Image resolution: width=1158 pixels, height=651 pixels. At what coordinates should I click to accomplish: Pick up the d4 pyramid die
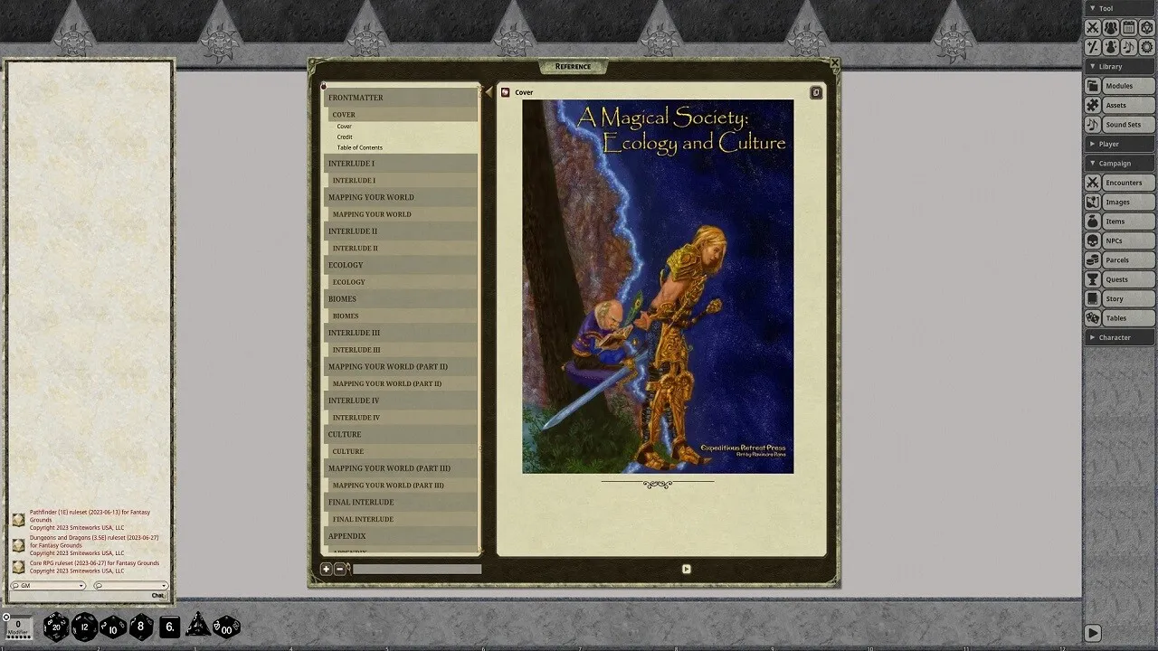pyautogui.click(x=198, y=625)
